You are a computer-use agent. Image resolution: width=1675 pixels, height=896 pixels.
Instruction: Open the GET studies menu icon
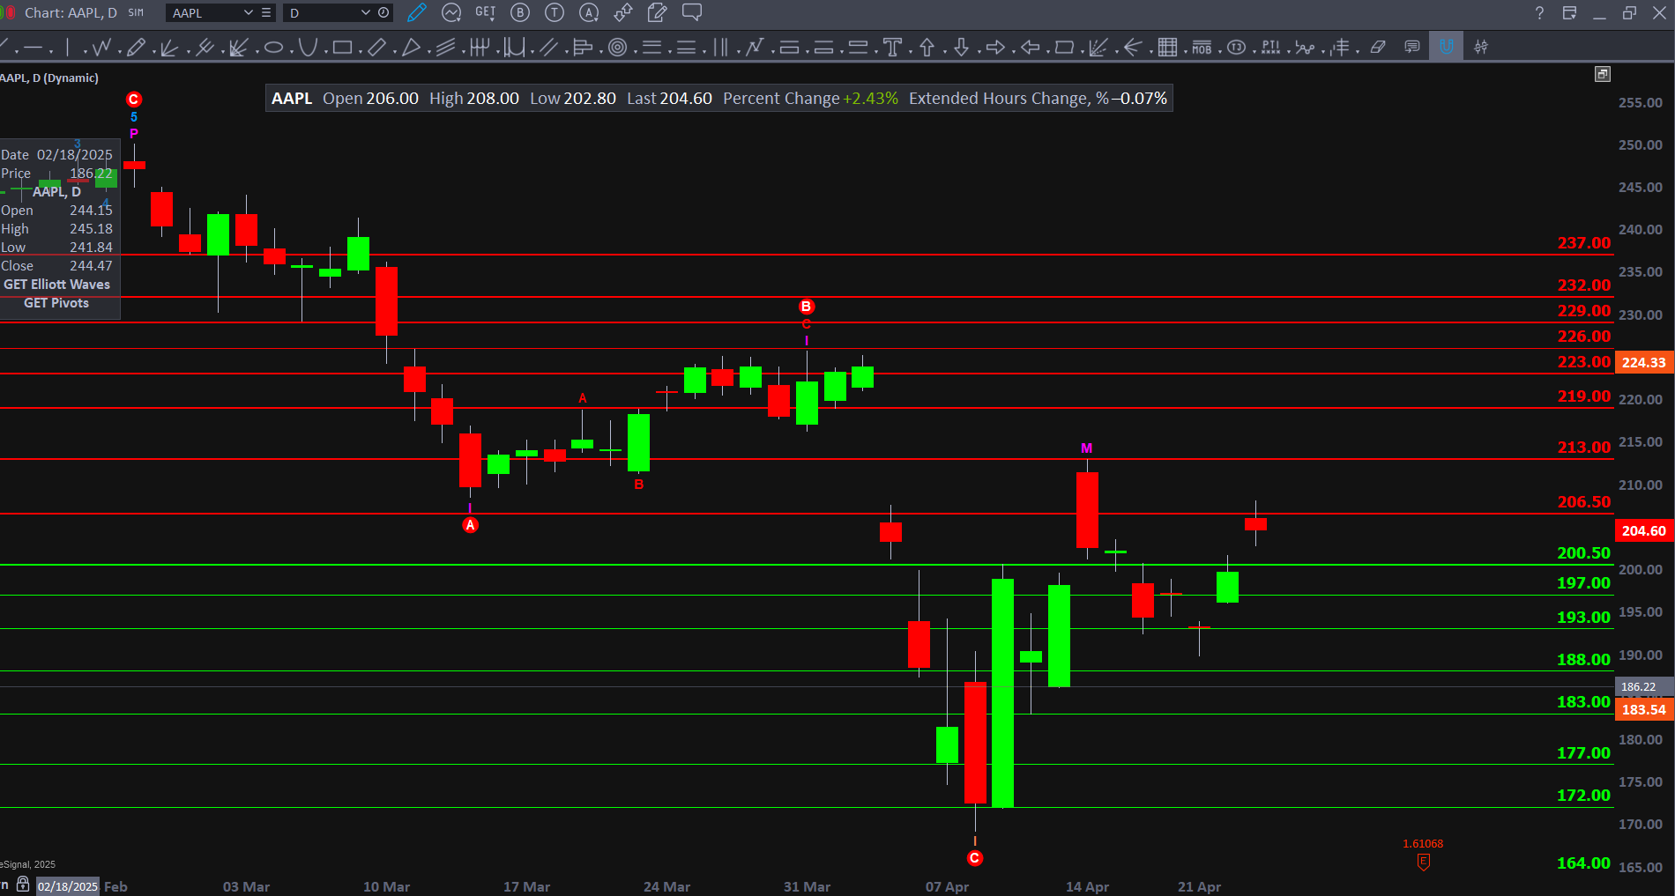pyautogui.click(x=485, y=12)
